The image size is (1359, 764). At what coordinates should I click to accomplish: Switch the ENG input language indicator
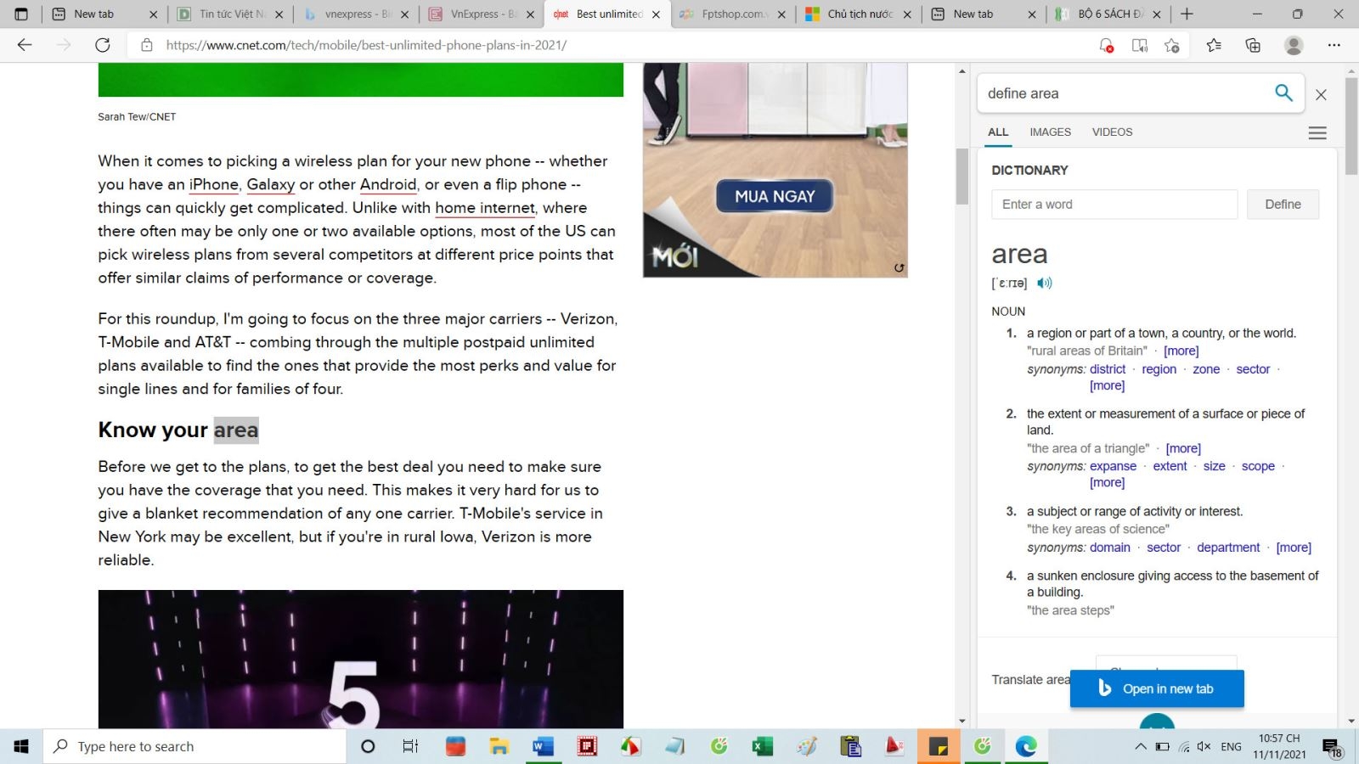tap(1231, 746)
